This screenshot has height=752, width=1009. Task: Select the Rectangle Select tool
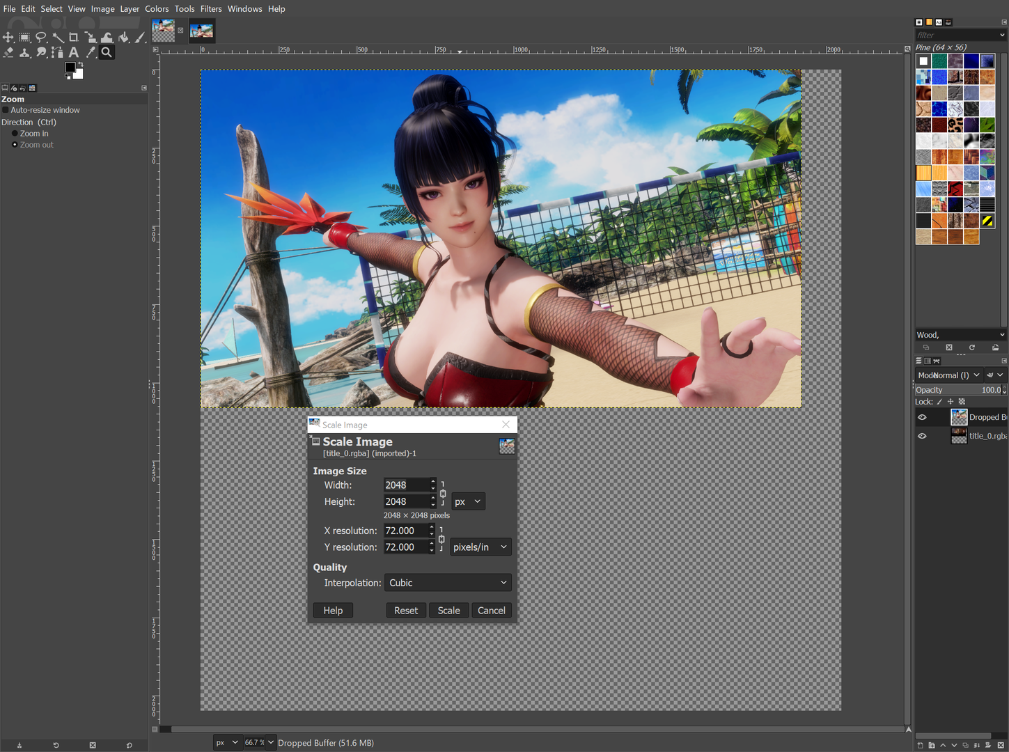[24, 37]
